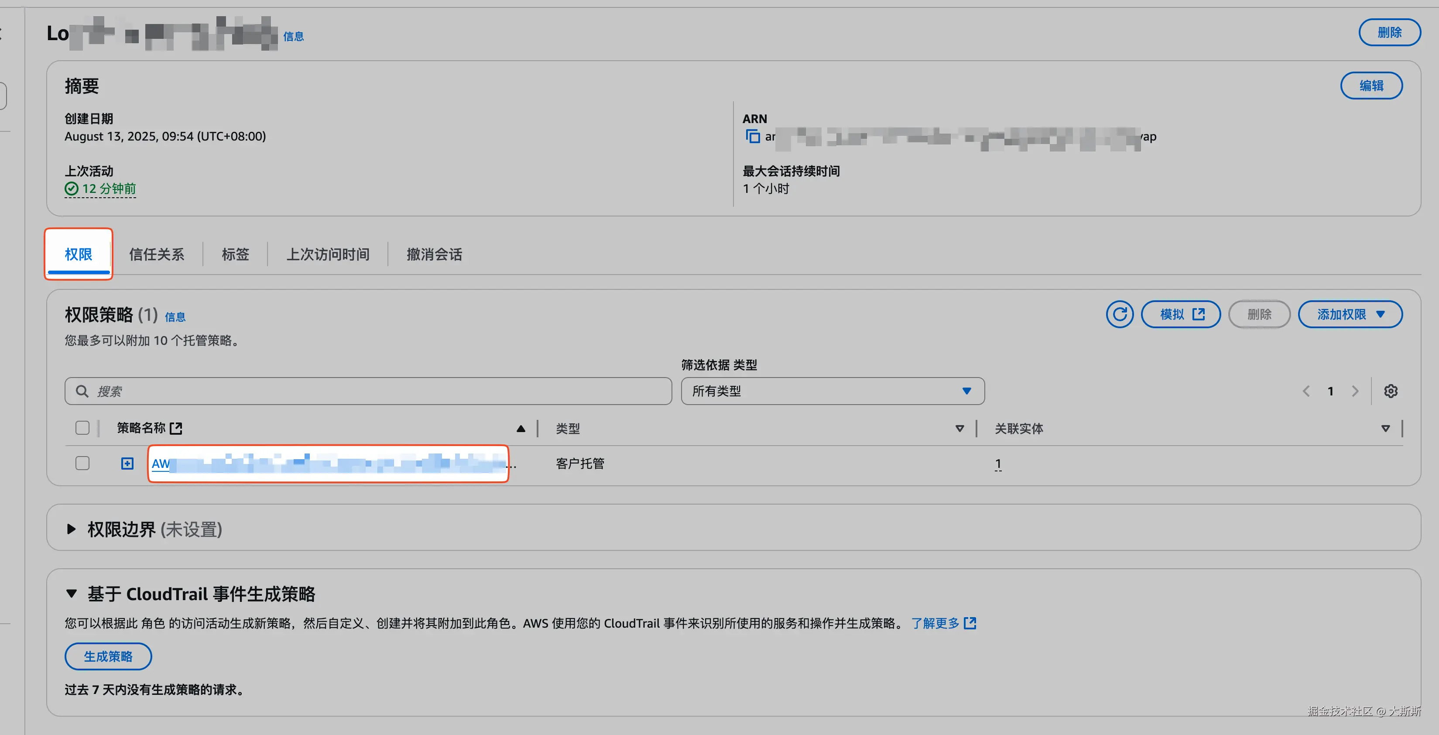The height and width of the screenshot is (735, 1439).
Task: Click the 编辑 button in 摘要 panel
Action: (x=1371, y=86)
